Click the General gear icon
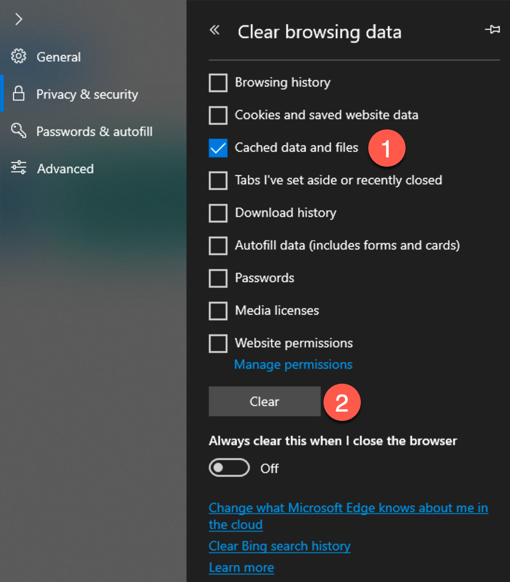The width and height of the screenshot is (510, 582). [x=19, y=56]
